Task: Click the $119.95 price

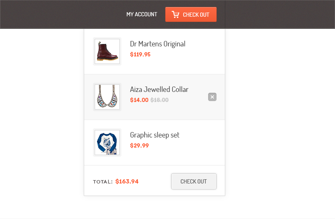Action: [140, 54]
